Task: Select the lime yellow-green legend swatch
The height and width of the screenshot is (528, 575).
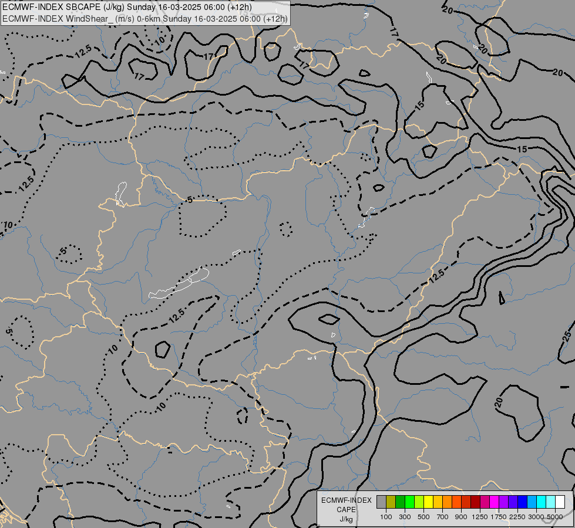Action: click(x=419, y=502)
